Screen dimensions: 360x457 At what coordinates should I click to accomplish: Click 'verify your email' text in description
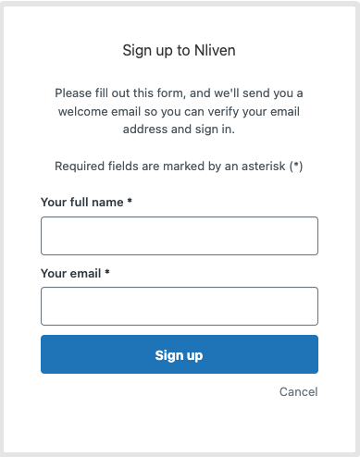(x=254, y=112)
